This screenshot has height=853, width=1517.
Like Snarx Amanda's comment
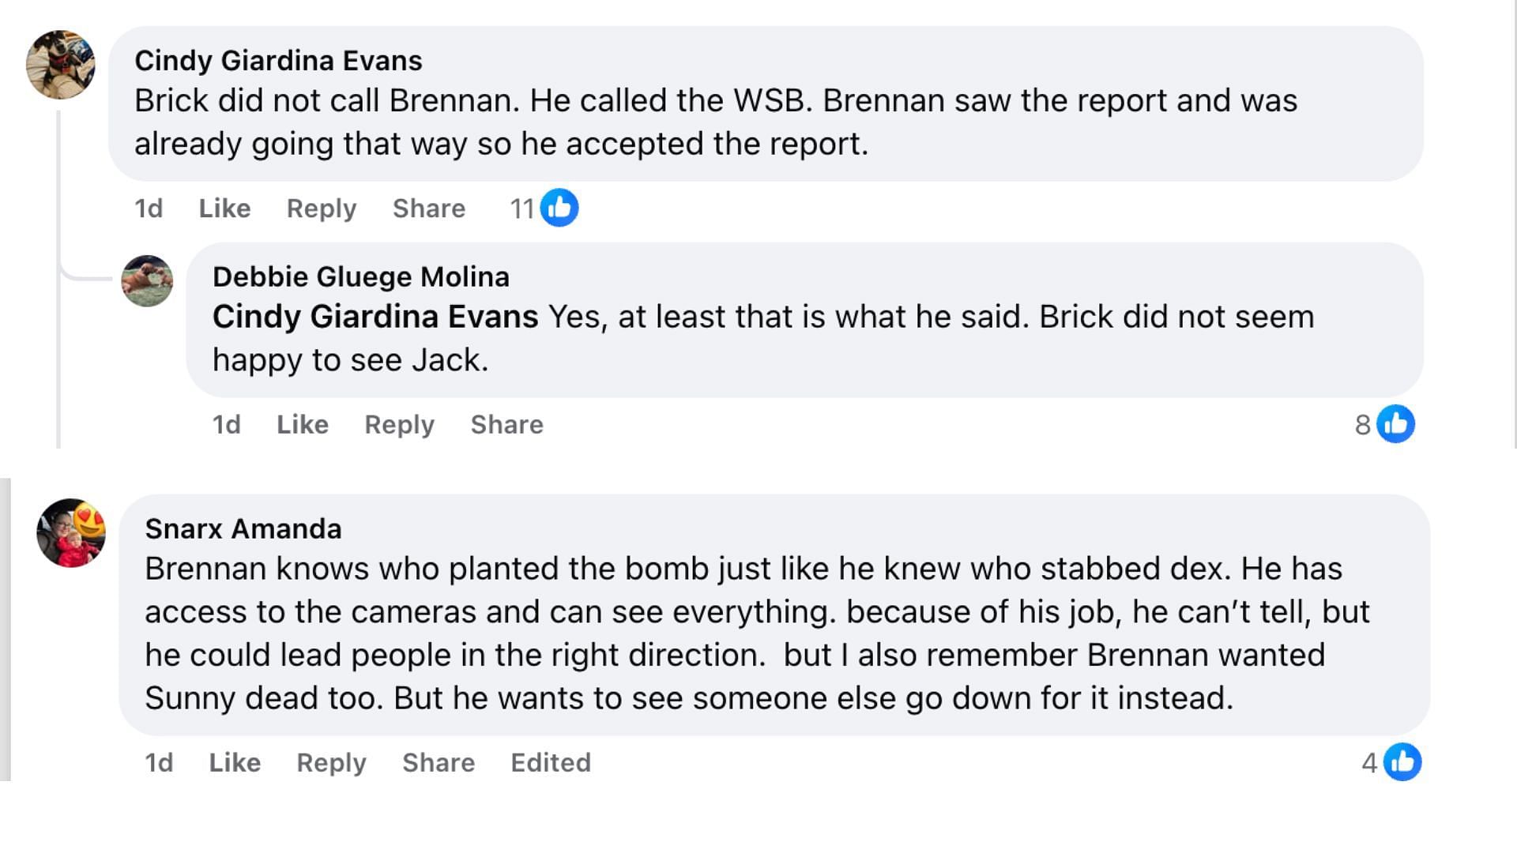[x=235, y=763]
